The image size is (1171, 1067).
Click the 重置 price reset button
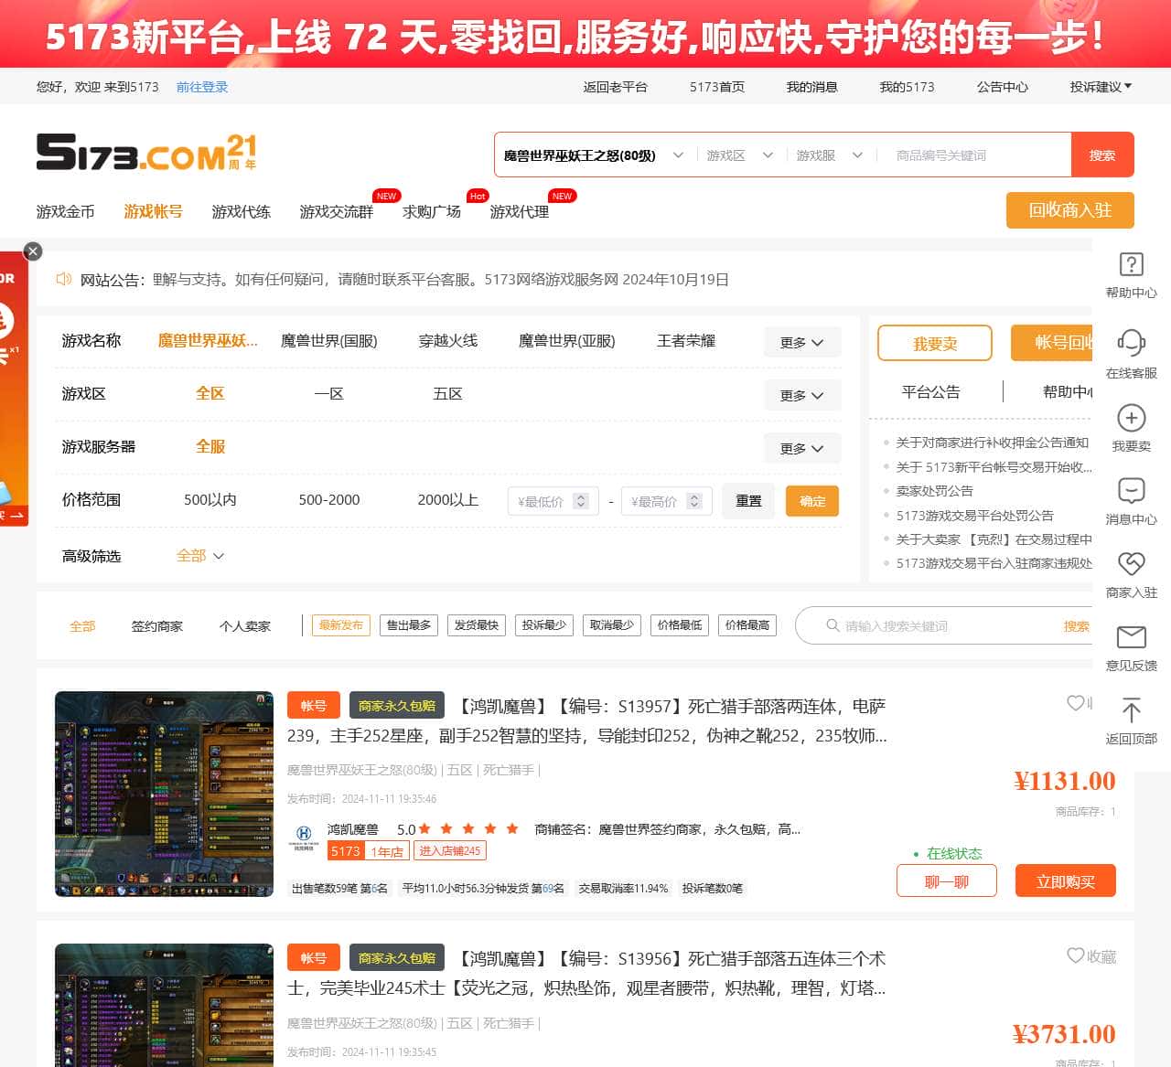[x=748, y=501]
